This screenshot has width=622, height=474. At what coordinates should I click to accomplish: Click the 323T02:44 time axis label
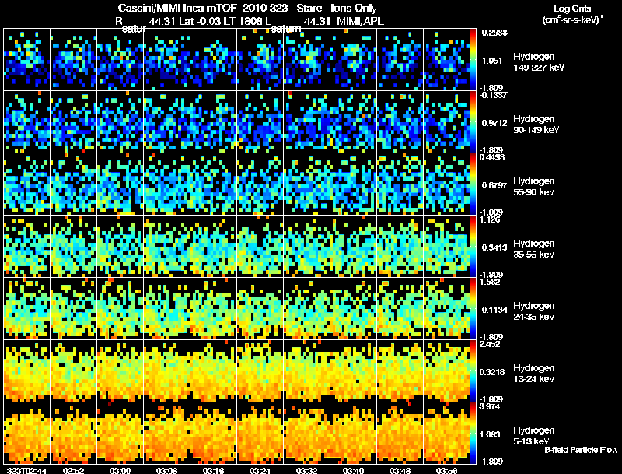(27, 471)
